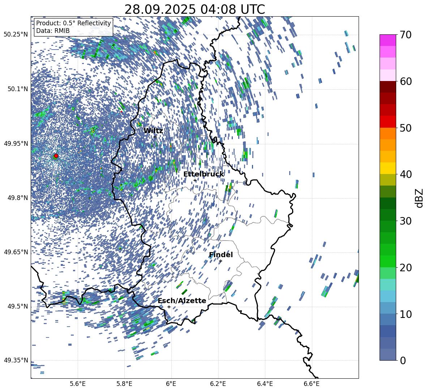The width and height of the screenshot is (428, 391).
Task: Click the 5.6°E longitude tick label
Action: click(x=78, y=384)
